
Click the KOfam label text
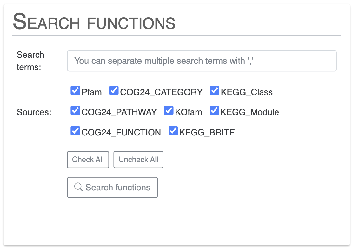(x=188, y=112)
